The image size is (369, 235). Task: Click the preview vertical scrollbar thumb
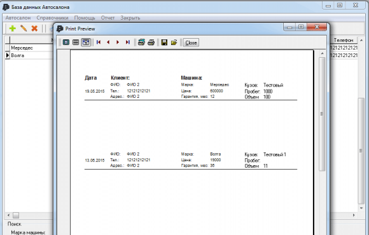pos(322,114)
